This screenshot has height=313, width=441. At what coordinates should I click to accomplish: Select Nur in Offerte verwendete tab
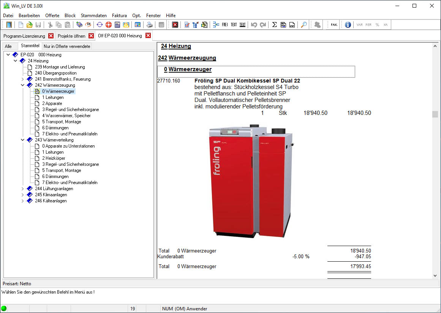(67, 46)
